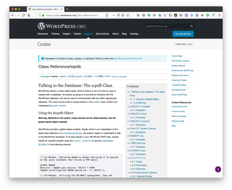Open the Recent changes sidebar link

pos(179,116)
